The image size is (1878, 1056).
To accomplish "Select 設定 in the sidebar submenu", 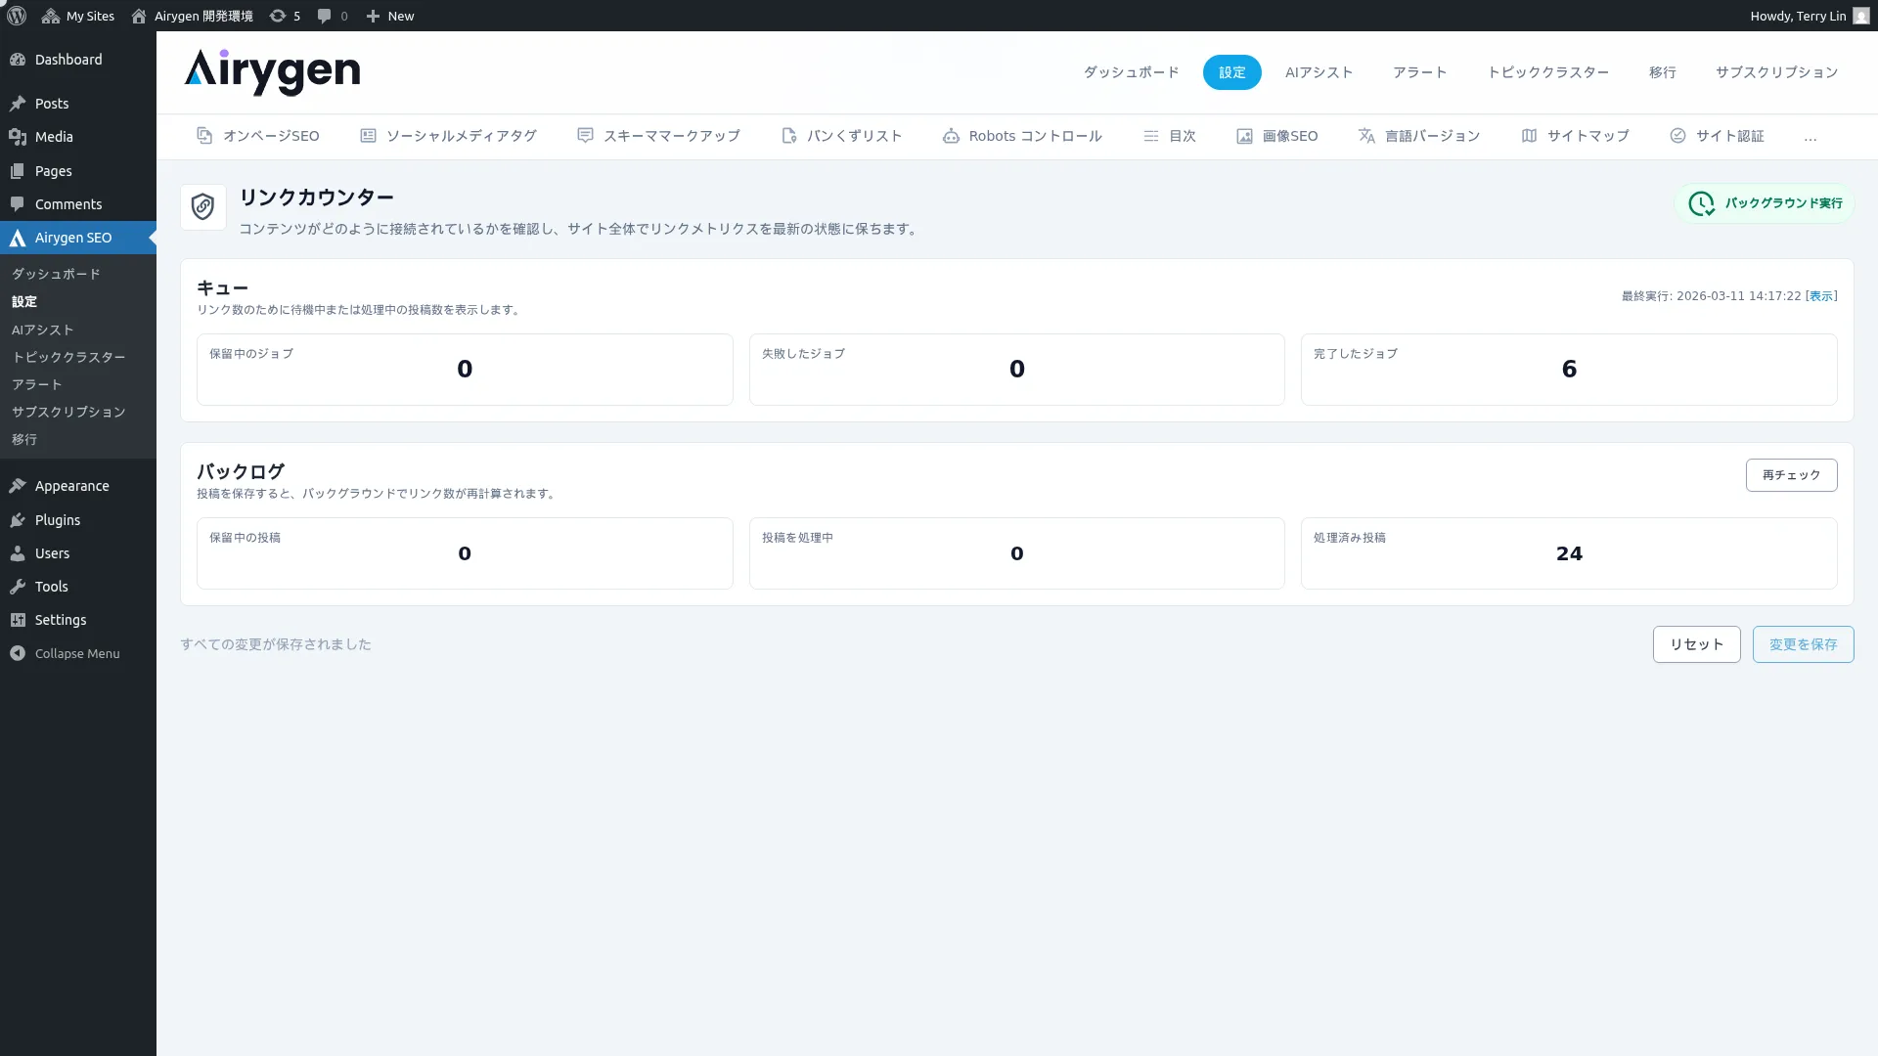I will coord(24,302).
